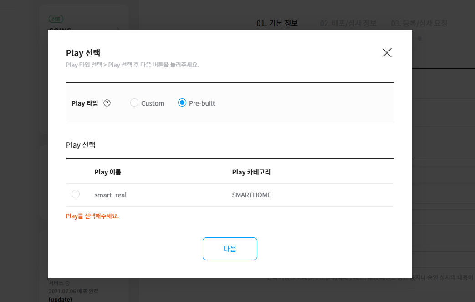The image size is (475, 302).
Task: Click the Play를 선택해주세요 error message
Action: 92,216
